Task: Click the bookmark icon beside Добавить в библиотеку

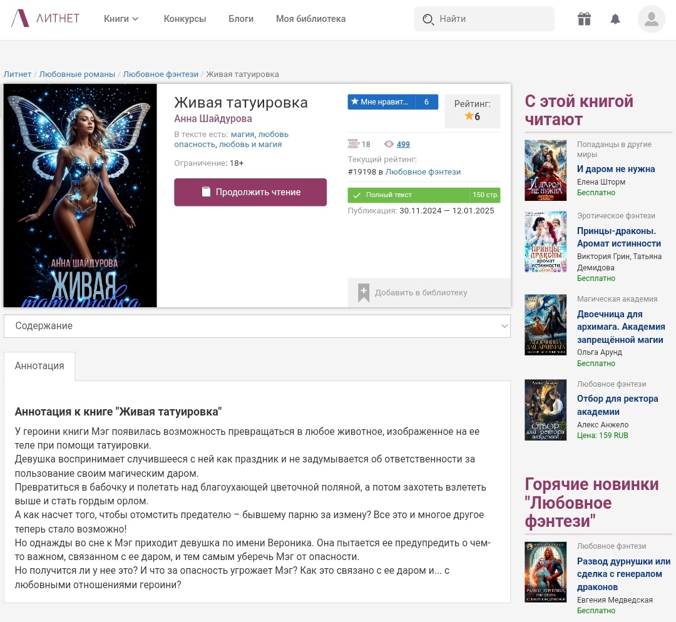Action: (364, 293)
